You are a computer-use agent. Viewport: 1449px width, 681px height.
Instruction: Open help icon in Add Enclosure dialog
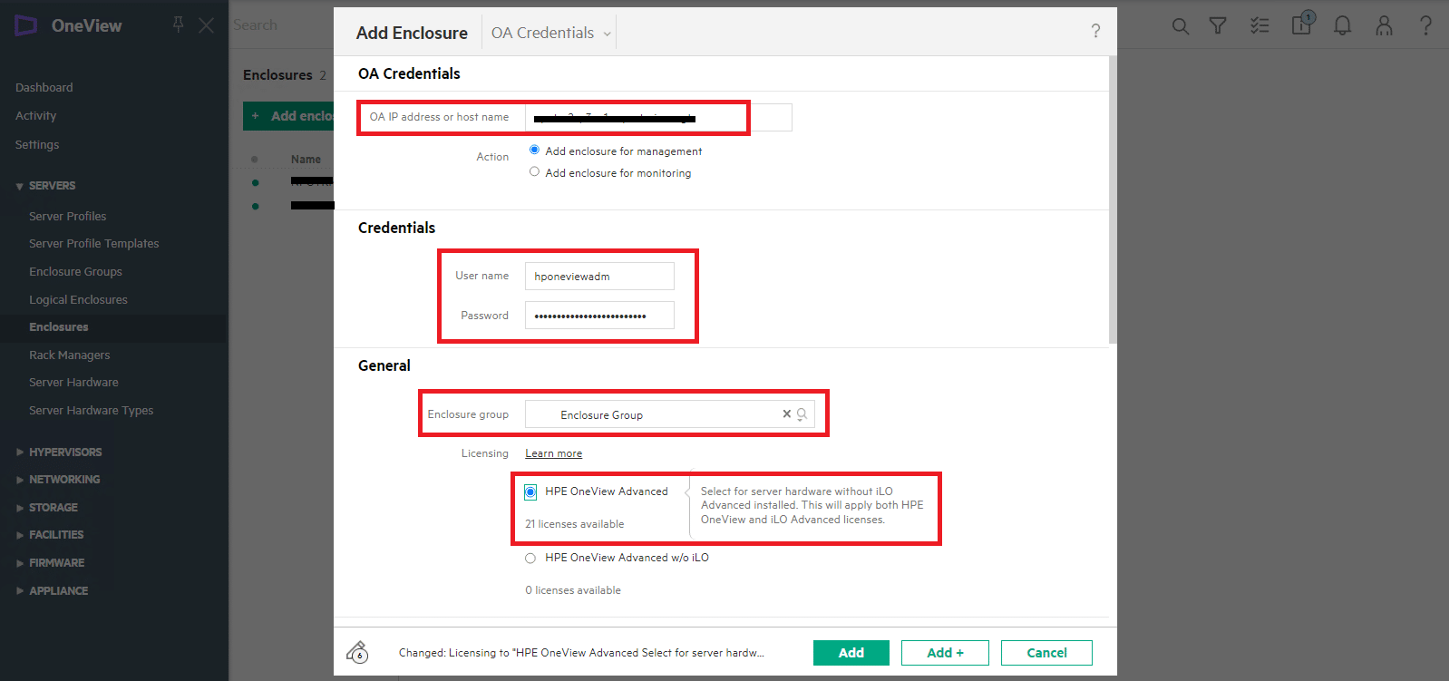(1095, 32)
